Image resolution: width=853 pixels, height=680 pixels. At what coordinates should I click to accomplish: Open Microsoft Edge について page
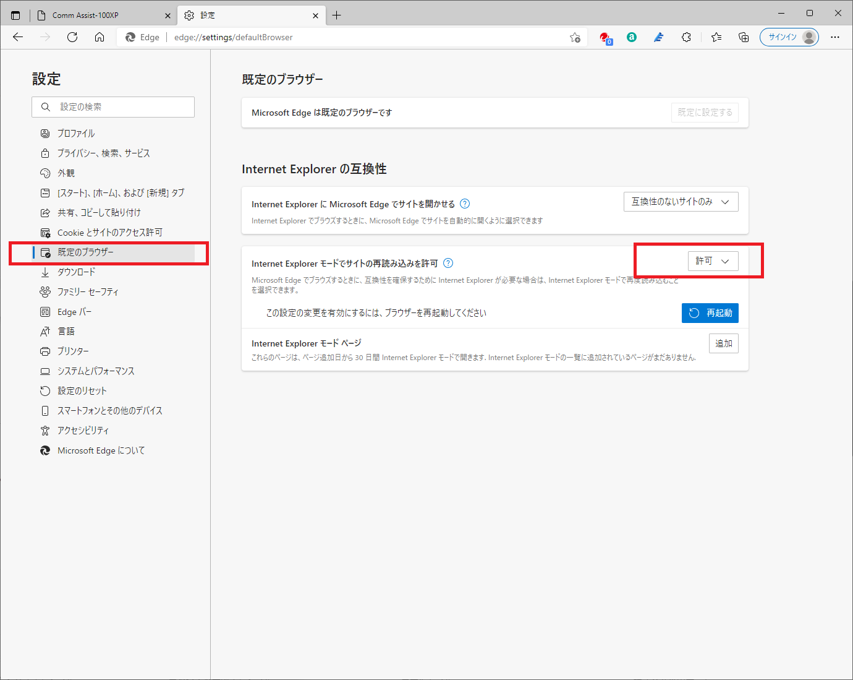(113, 450)
